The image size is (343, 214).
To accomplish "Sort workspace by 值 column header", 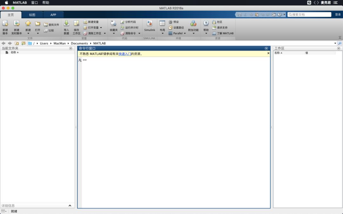I will [307, 53].
